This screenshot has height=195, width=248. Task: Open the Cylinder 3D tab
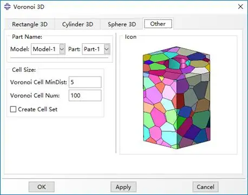[77, 24]
